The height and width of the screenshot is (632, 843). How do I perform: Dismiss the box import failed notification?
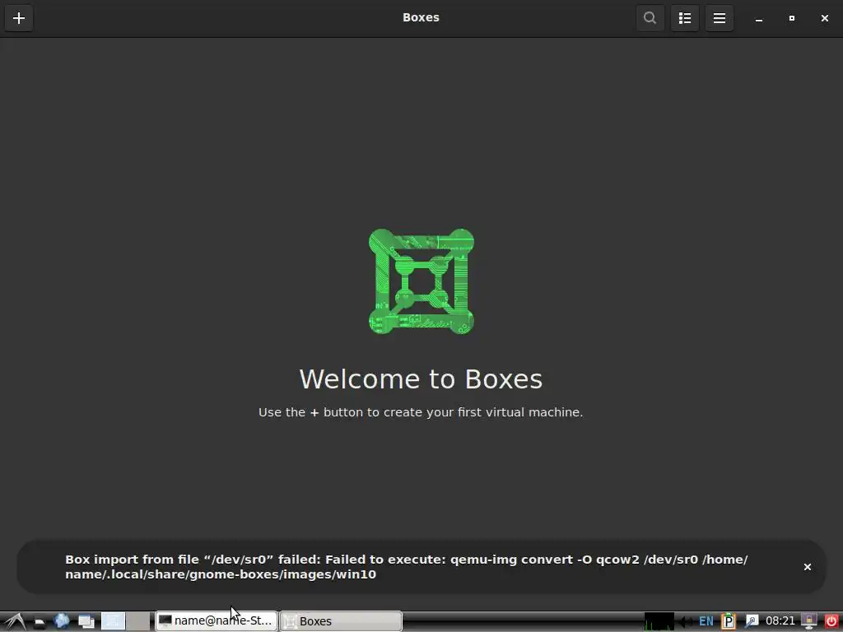807,567
